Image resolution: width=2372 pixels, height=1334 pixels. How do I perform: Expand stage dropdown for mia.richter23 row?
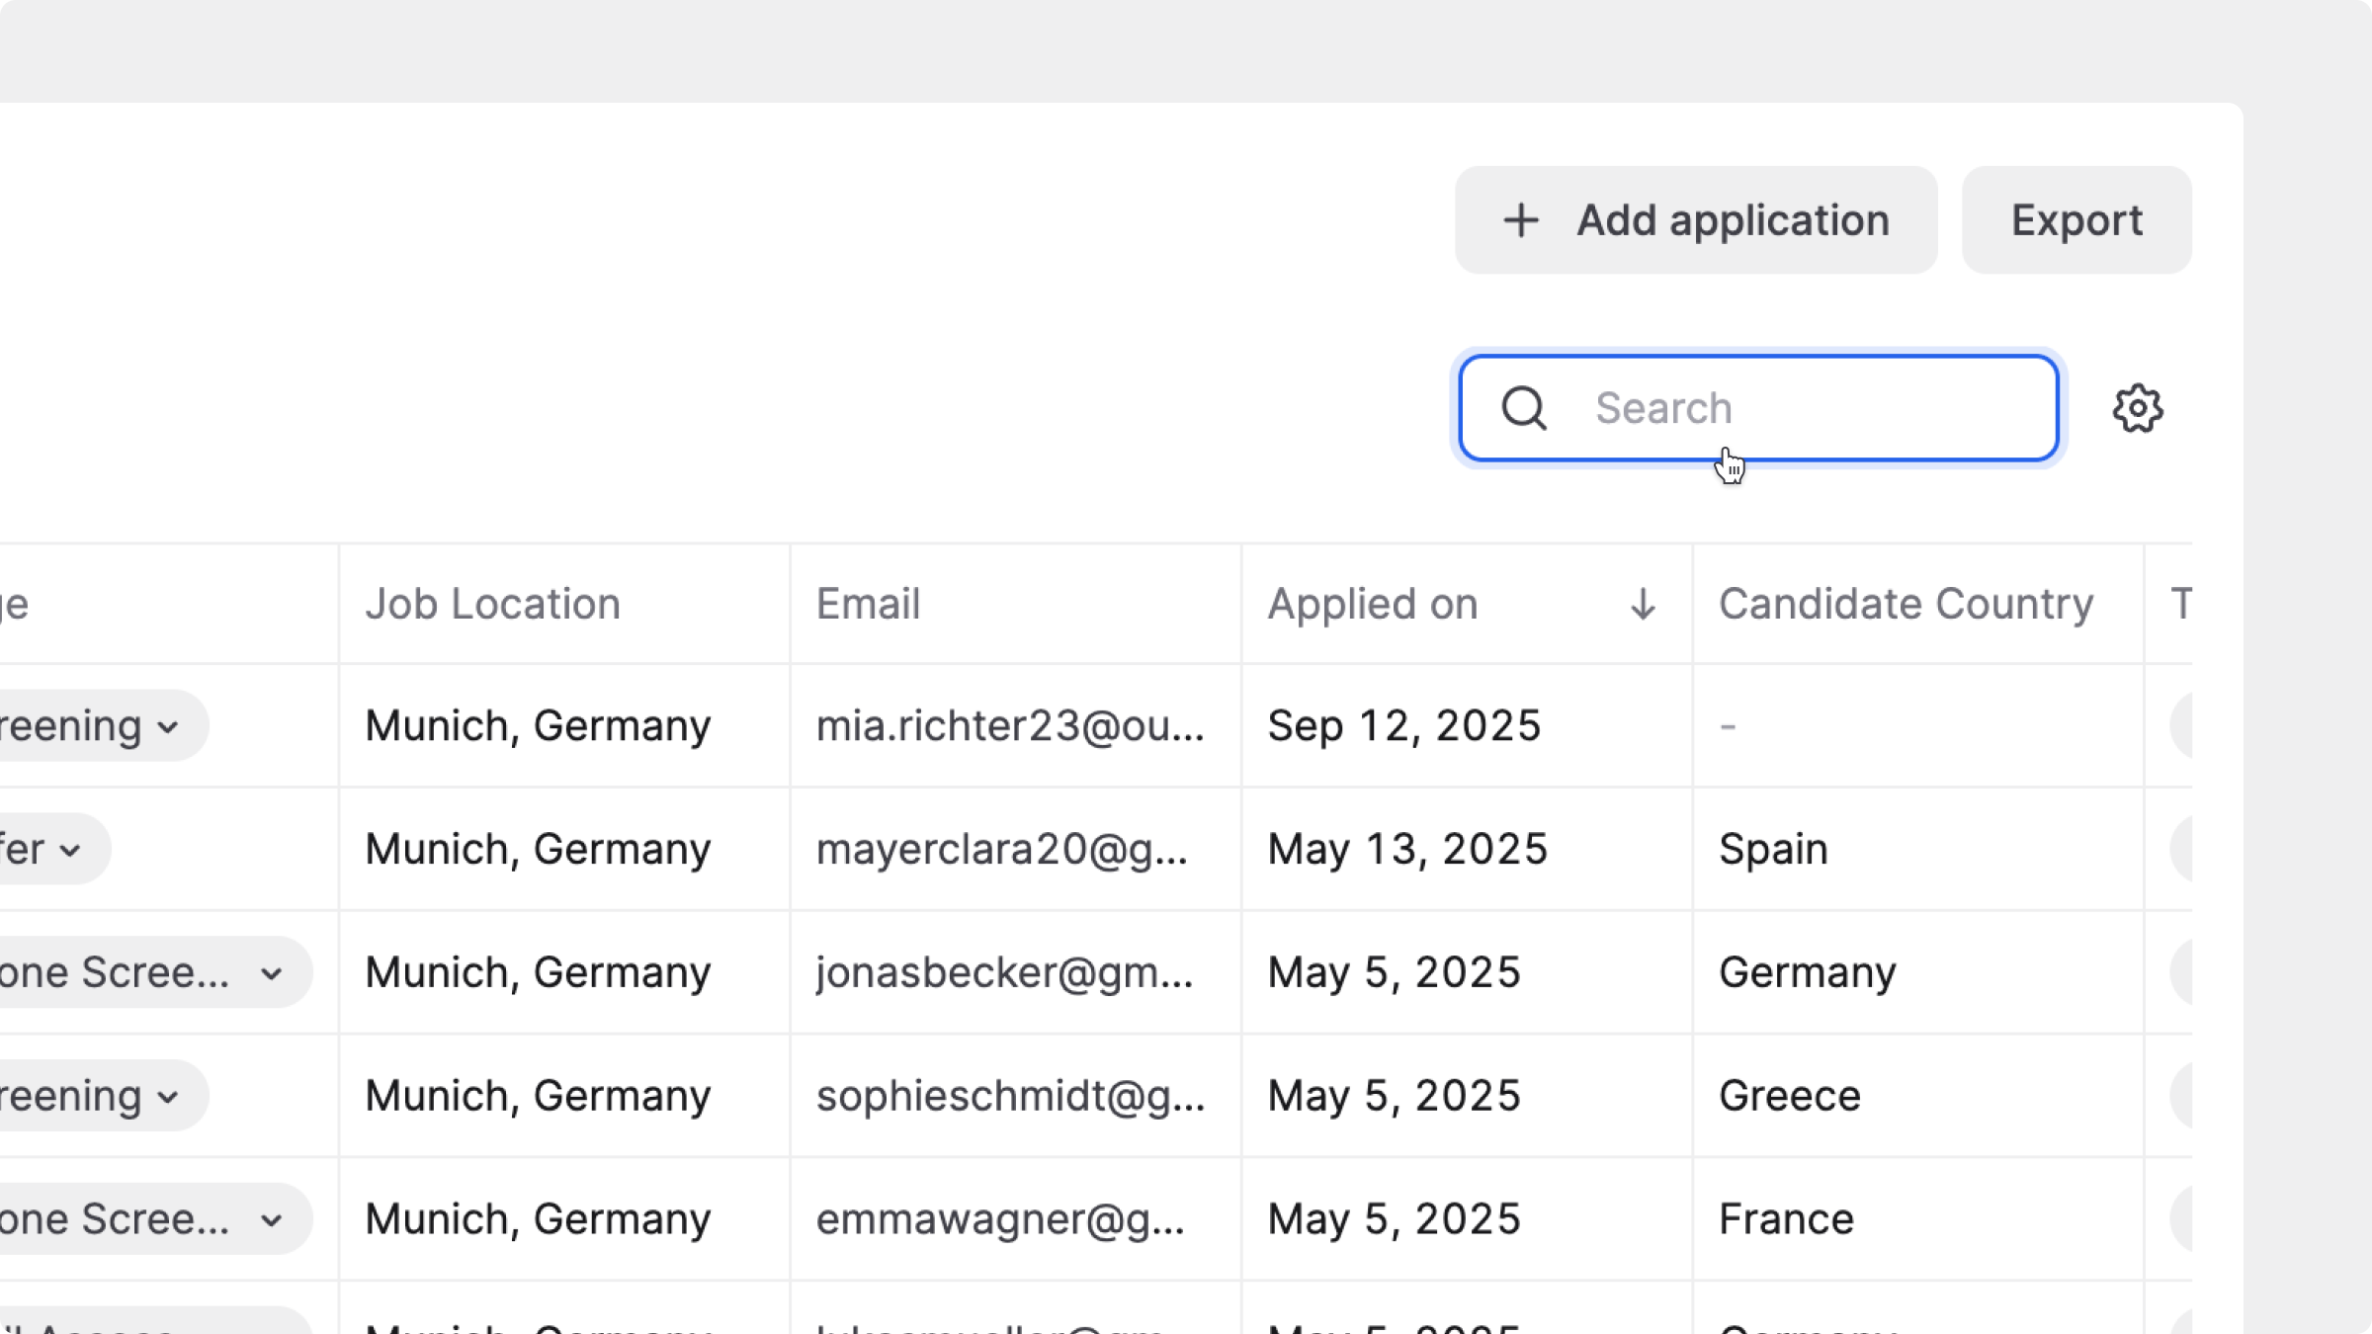coord(168,727)
